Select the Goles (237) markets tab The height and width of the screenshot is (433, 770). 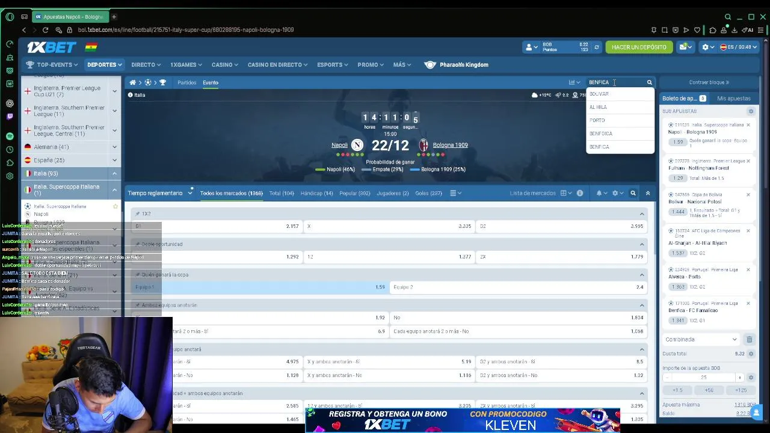point(428,193)
